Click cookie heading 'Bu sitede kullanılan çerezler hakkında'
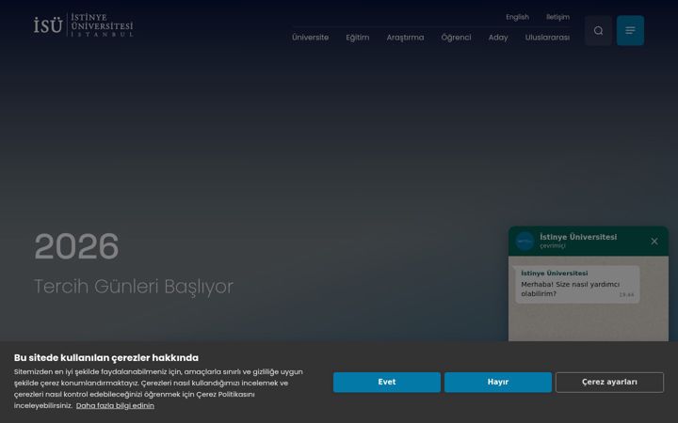This screenshot has width=678, height=423. click(106, 358)
